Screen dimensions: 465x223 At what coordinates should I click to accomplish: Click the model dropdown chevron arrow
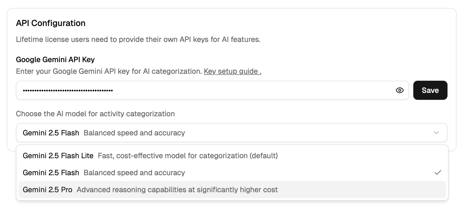[436, 133]
